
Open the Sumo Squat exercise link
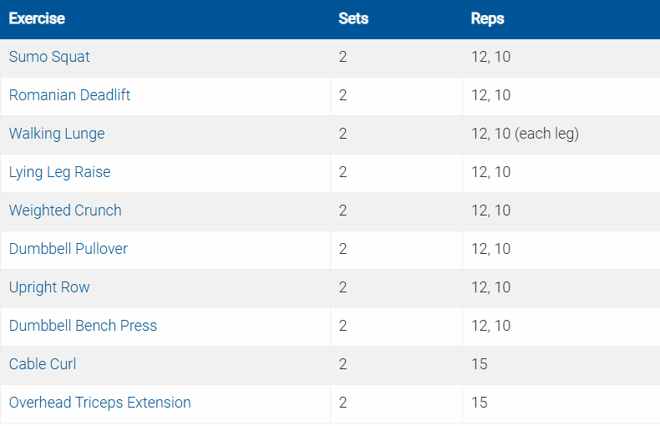pyautogui.click(x=49, y=58)
